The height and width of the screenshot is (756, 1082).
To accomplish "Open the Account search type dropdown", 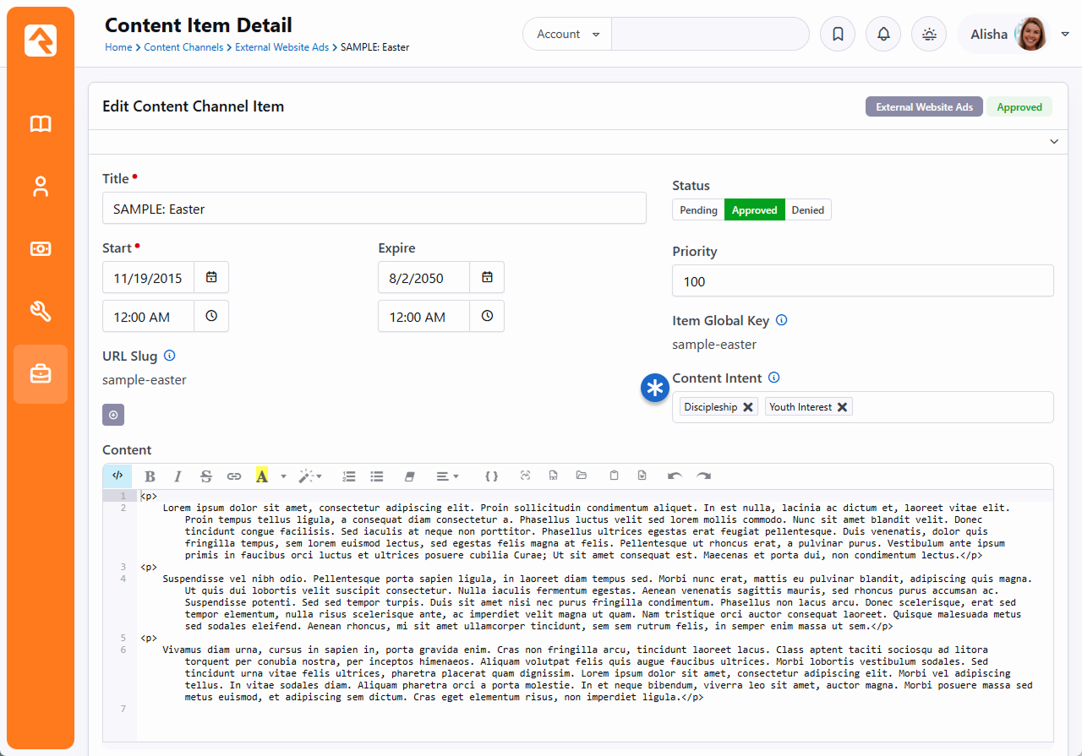I will coord(567,35).
